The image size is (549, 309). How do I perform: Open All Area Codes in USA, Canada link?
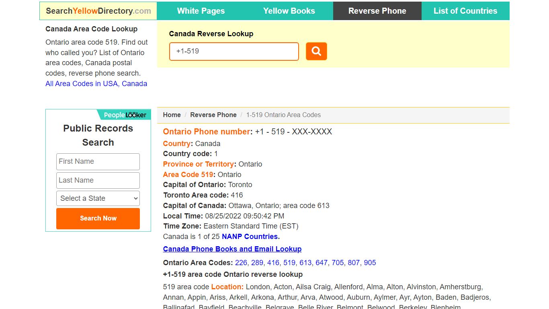click(96, 84)
